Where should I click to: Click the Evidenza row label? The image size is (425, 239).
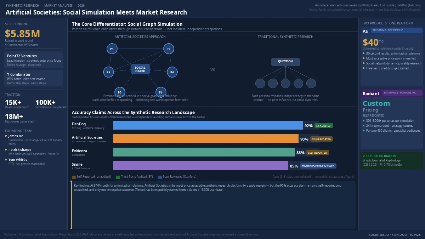(79, 151)
